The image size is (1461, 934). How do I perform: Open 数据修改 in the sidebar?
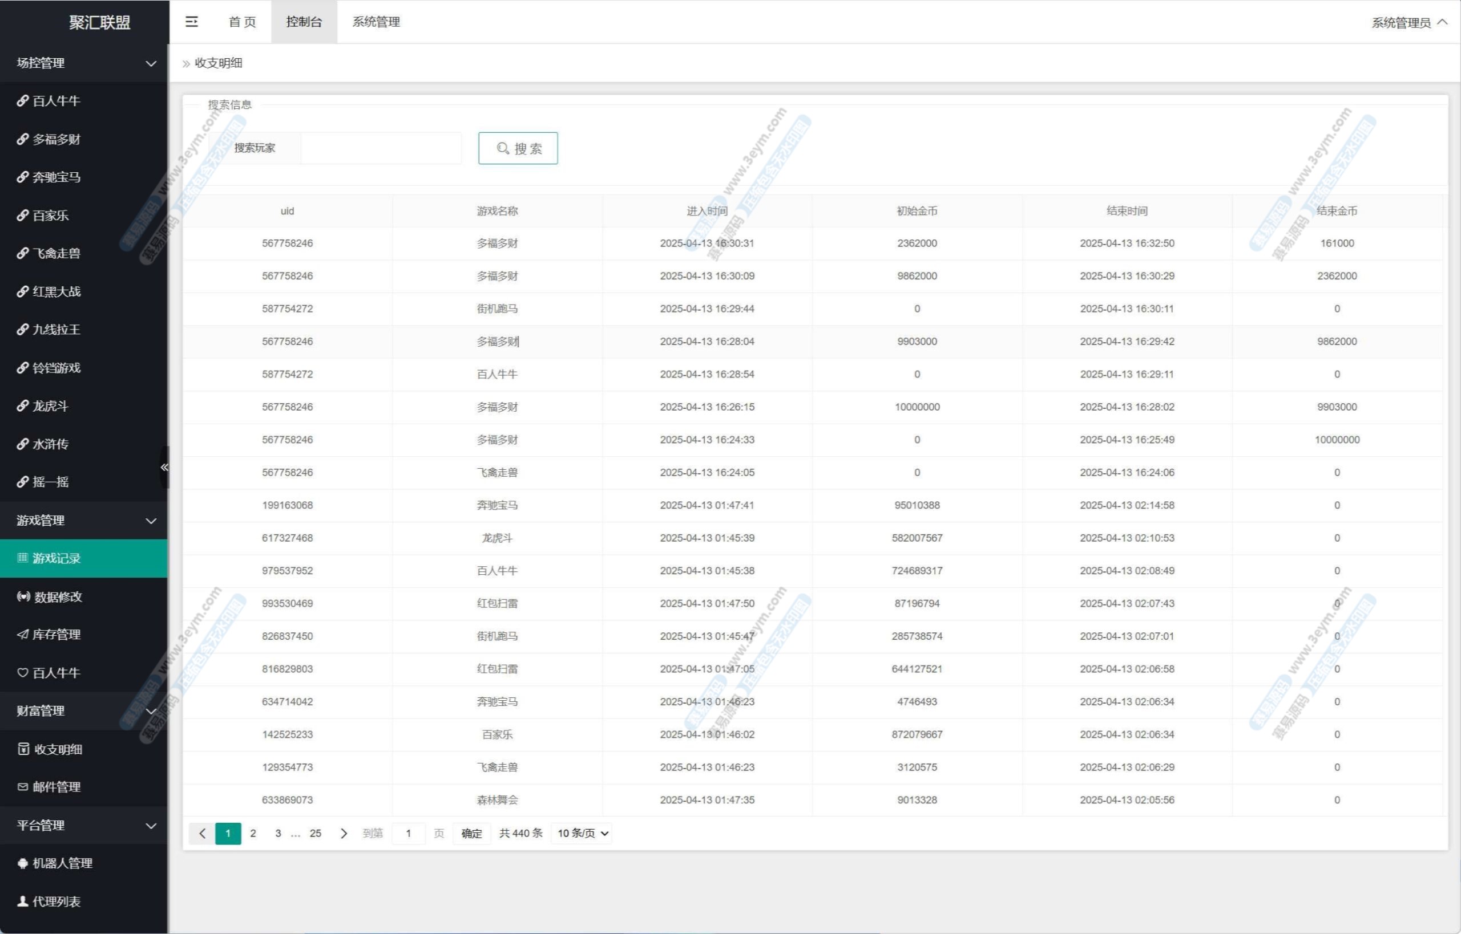click(58, 596)
